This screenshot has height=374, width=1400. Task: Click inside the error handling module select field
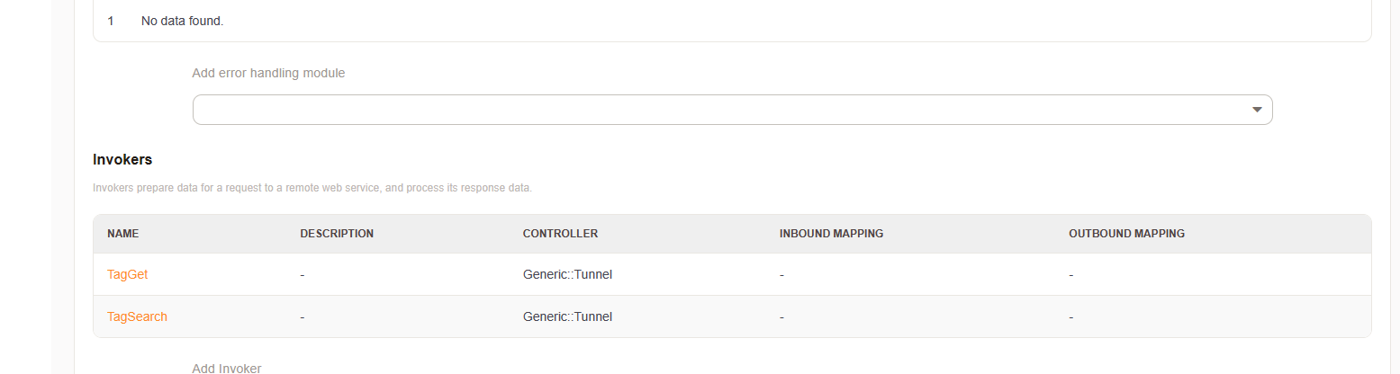(x=720, y=110)
